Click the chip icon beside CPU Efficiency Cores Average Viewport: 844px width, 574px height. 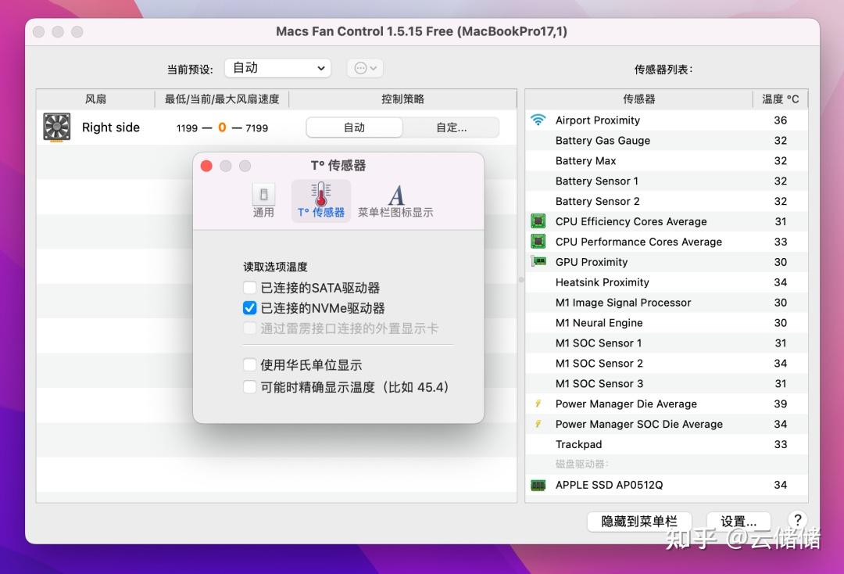tap(538, 221)
